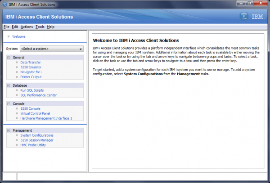Screen dimensions: 270x183
Task: Click the Database group header text
Action: coord(20,85)
